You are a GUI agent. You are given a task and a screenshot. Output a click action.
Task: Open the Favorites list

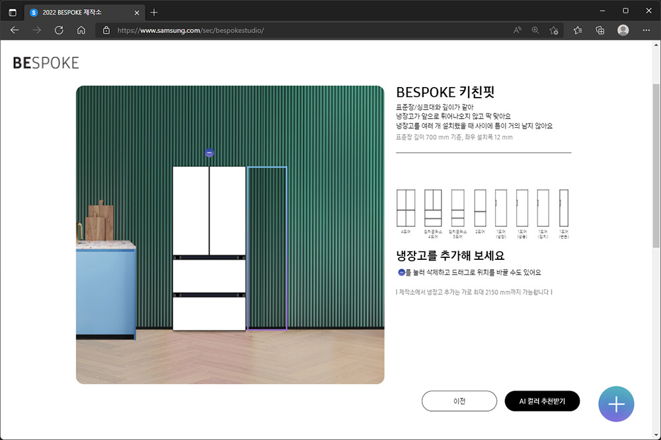[x=578, y=30]
